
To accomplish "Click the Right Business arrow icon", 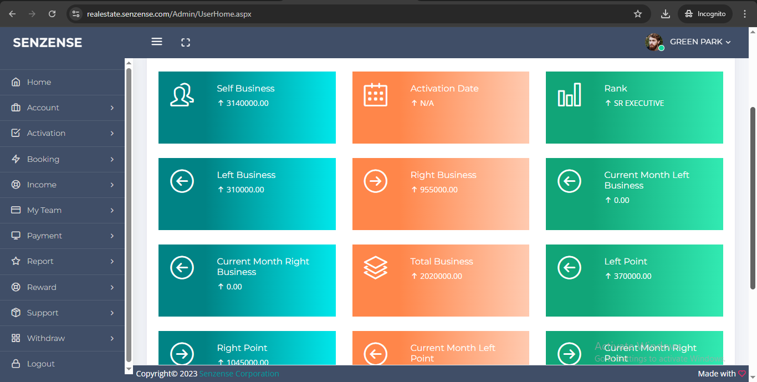I will (375, 181).
